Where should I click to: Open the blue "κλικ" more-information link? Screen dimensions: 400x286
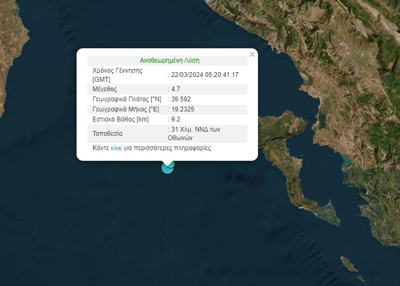[x=116, y=148]
